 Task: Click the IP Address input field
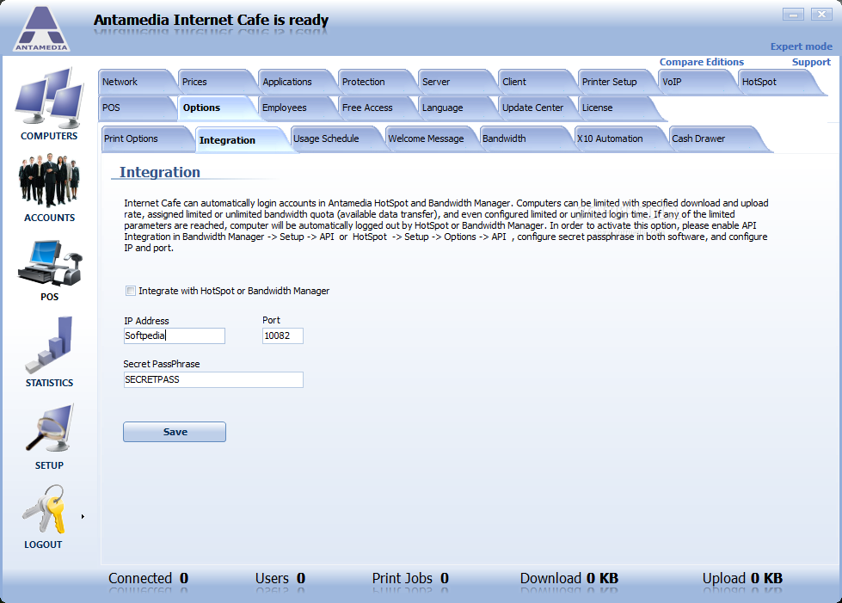174,335
